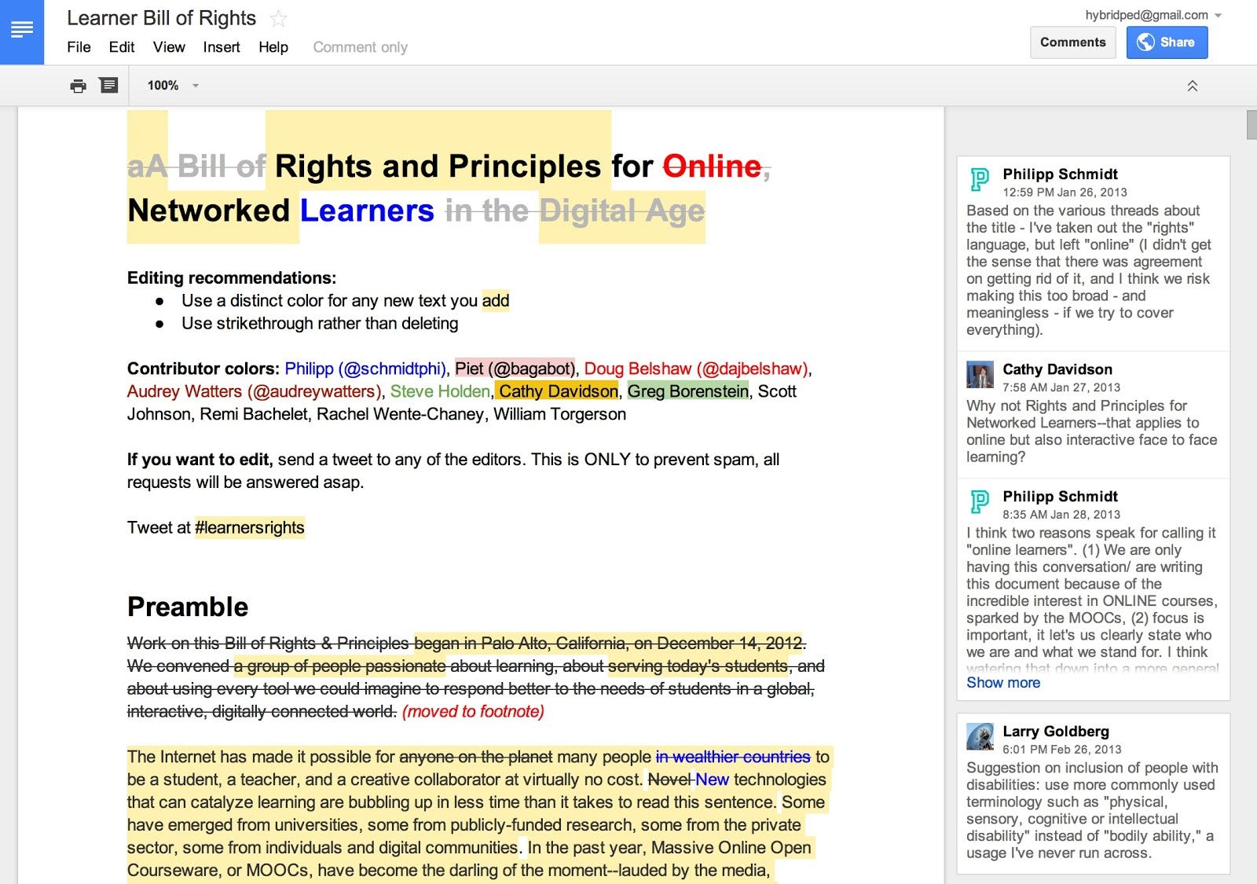Select the Larry Goldberg comment text
This screenshot has width=1257, height=884.
click(1091, 810)
